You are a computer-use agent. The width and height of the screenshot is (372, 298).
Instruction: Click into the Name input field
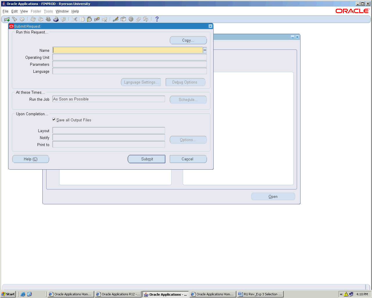click(127, 50)
